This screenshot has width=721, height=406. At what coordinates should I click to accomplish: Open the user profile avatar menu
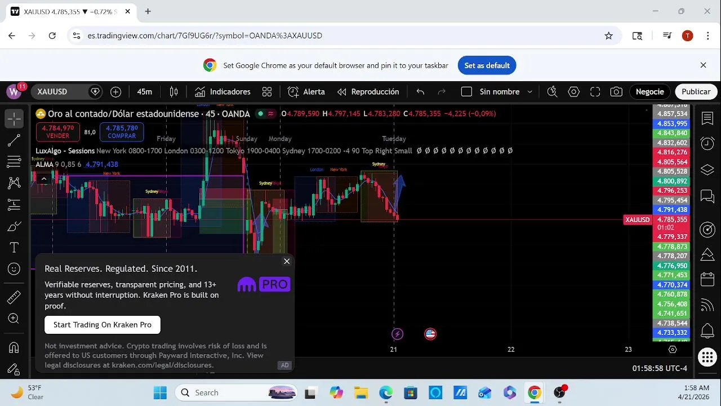pos(14,91)
